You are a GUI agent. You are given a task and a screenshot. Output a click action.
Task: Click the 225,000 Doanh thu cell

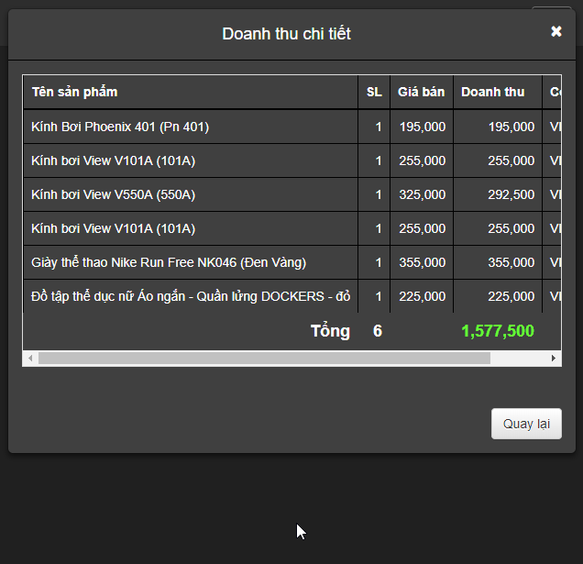(511, 296)
